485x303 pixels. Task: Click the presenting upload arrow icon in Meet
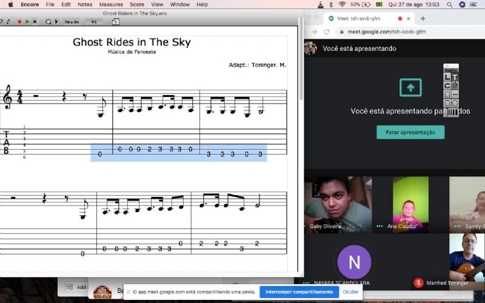tap(410, 87)
